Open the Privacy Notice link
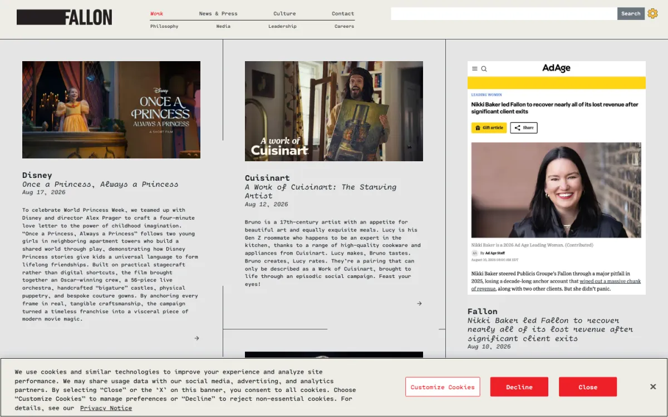The width and height of the screenshot is (668, 417). (106, 408)
